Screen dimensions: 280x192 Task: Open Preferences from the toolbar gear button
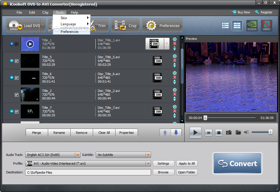pos(162,26)
